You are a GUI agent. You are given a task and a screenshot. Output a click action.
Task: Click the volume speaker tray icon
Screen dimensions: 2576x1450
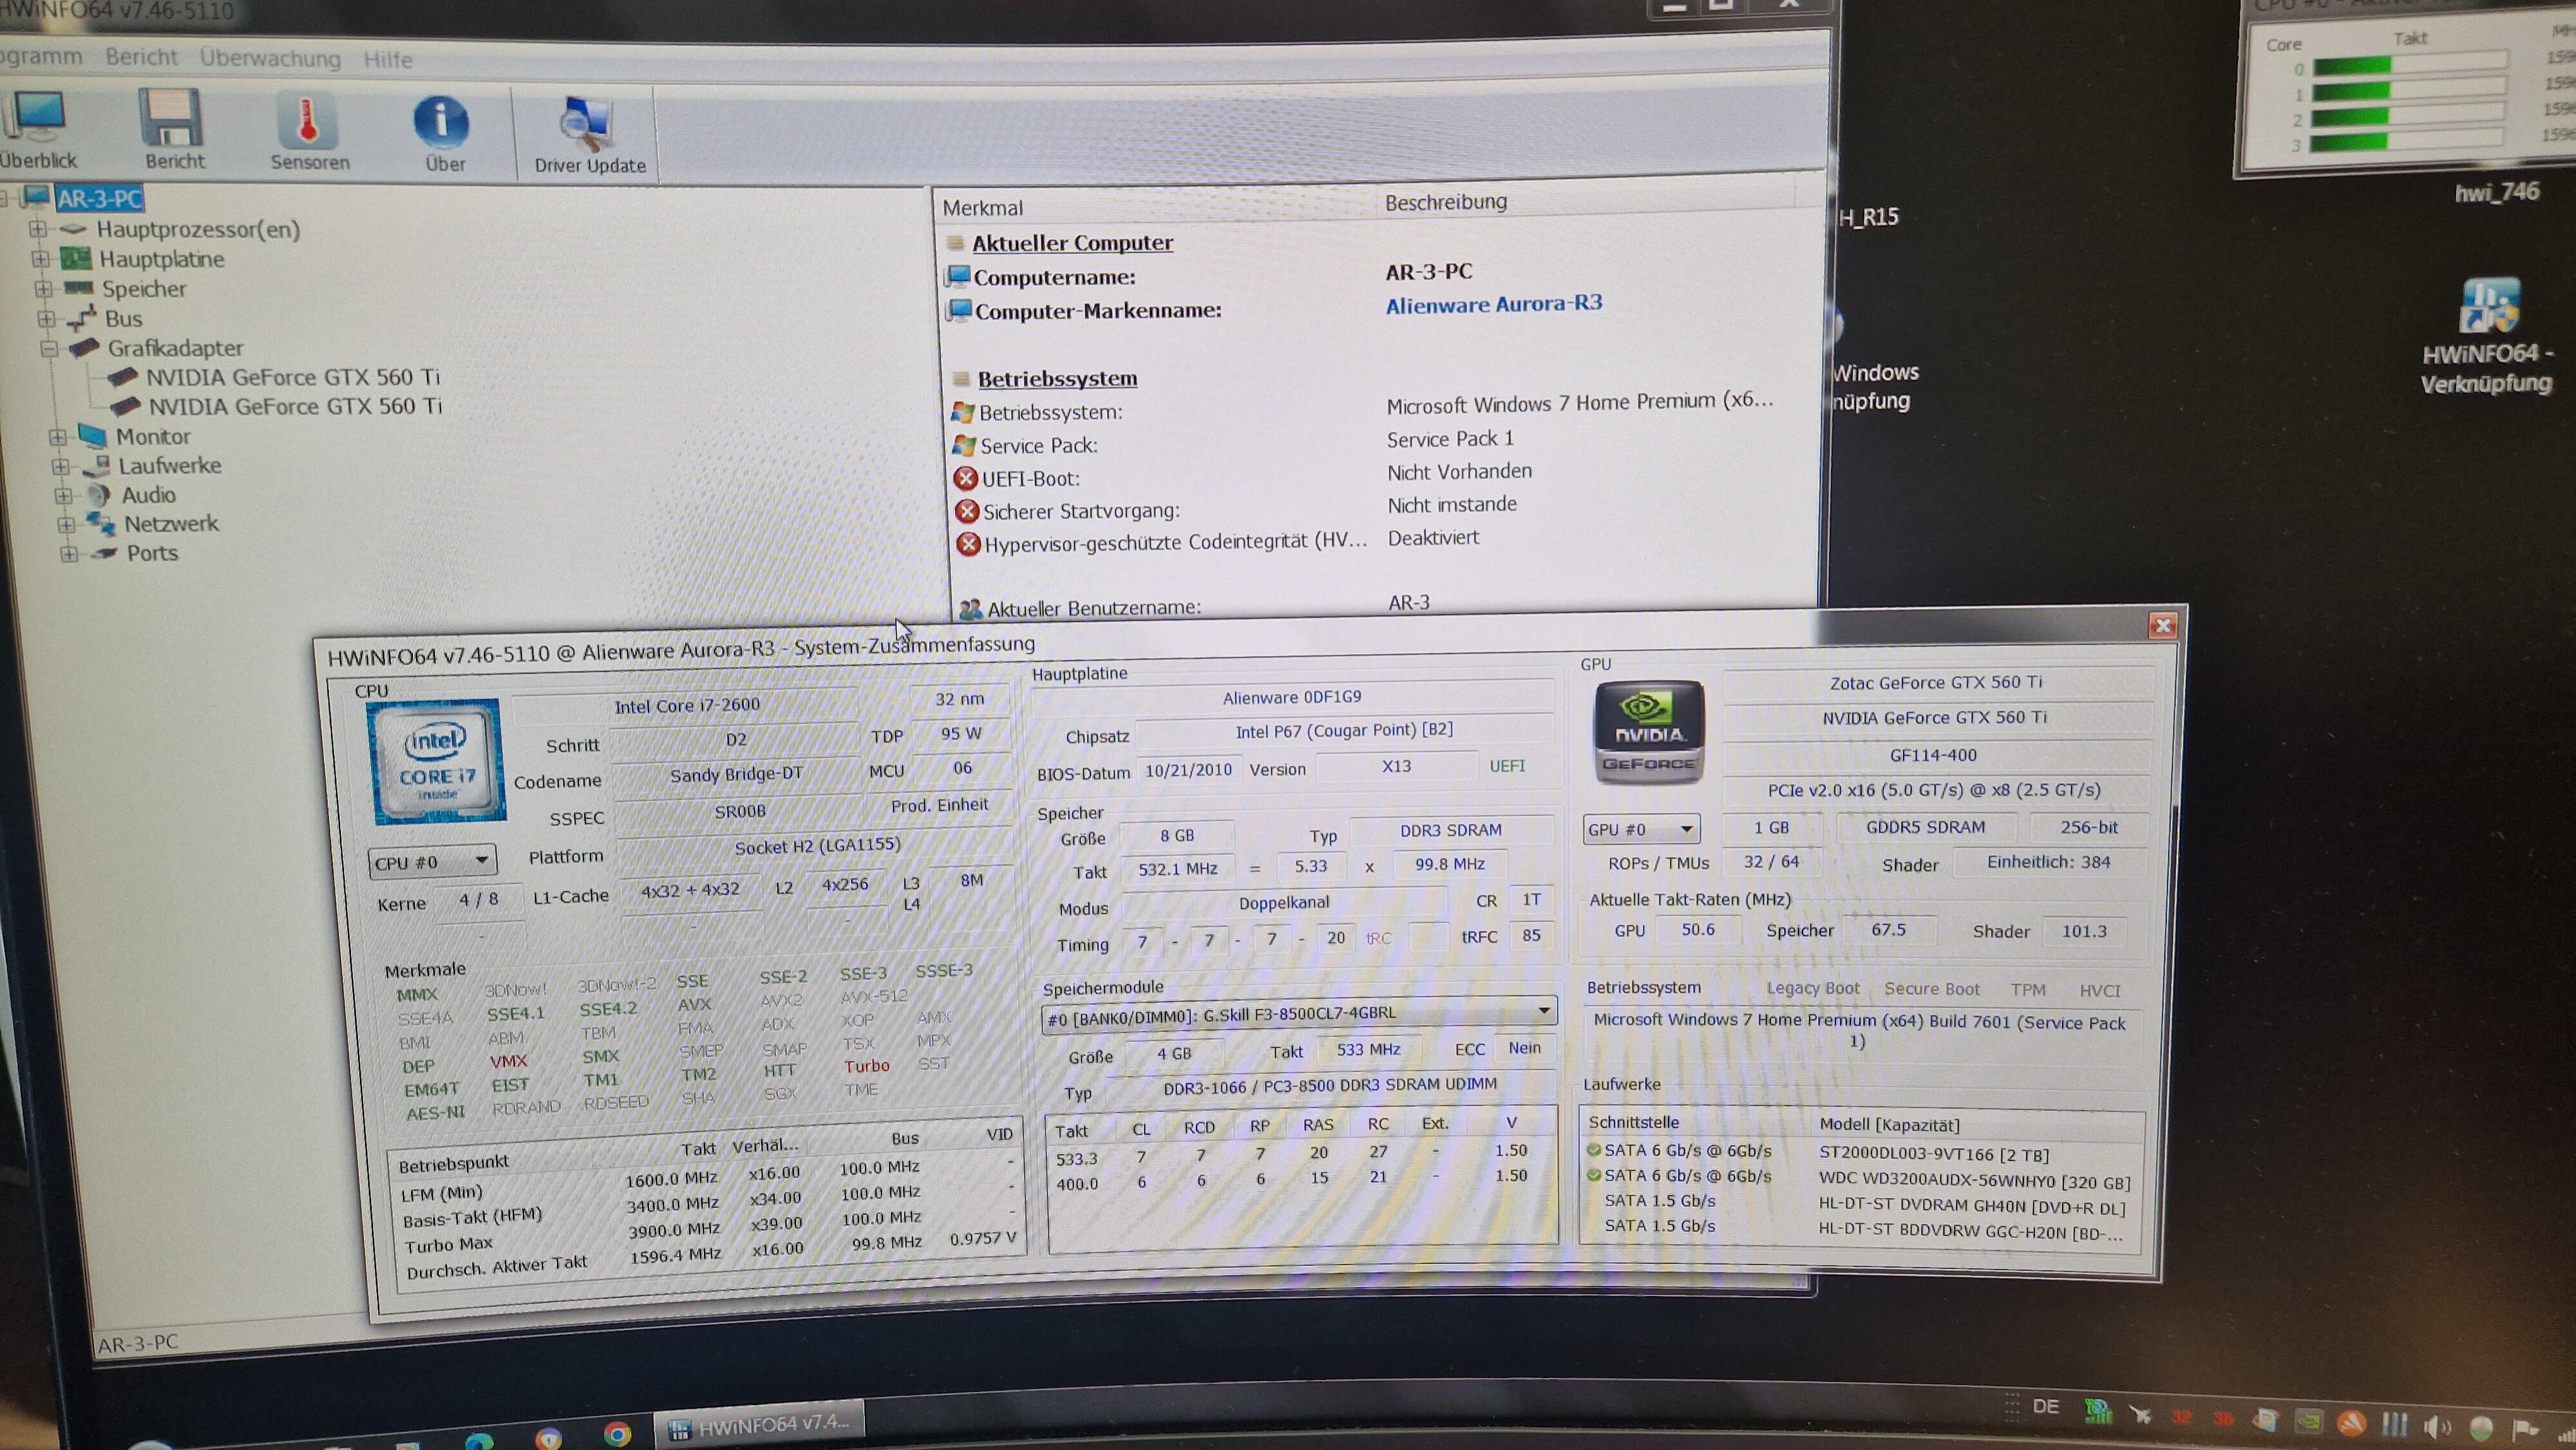[2437, 1427]
